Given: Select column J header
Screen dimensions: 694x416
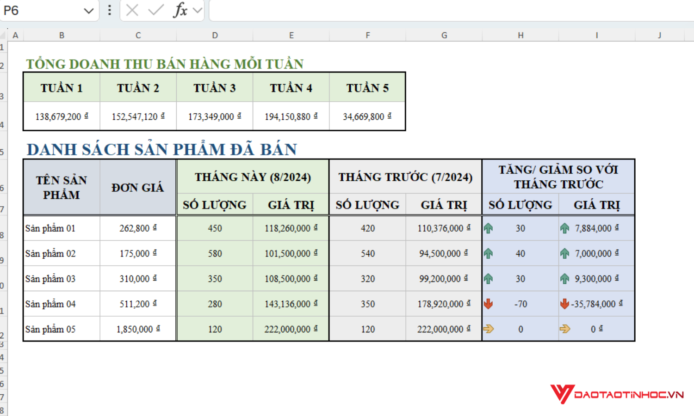Looking at the screenshot, I should tap(659, 35).
